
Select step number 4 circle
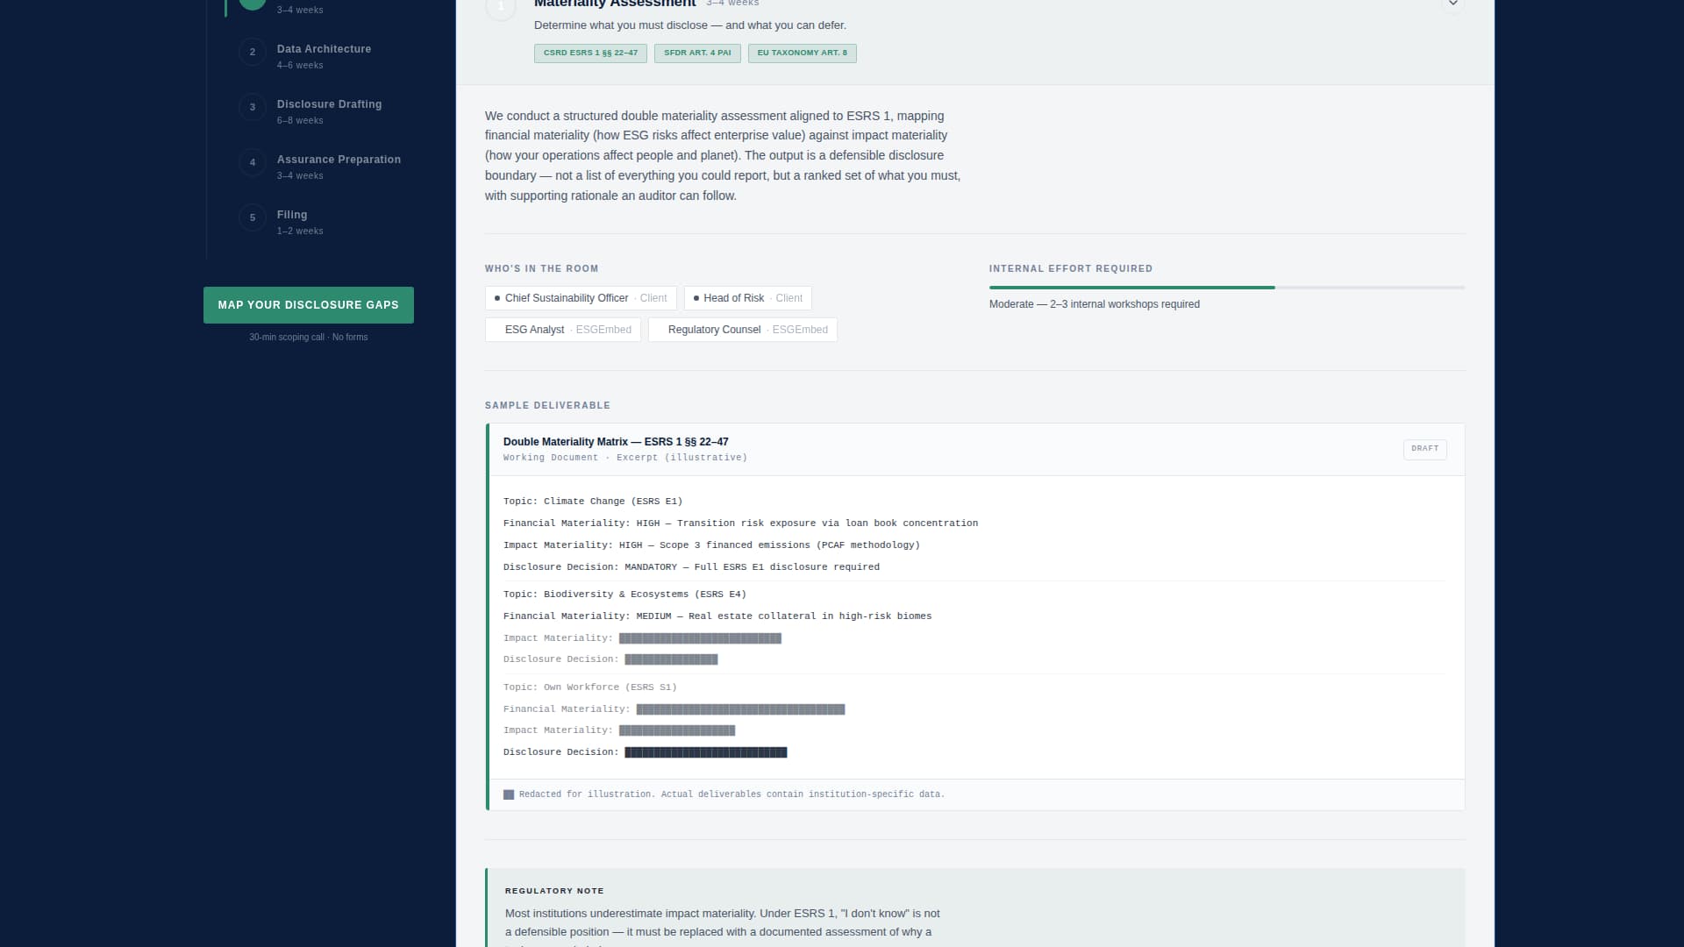(x=253, y=162)
